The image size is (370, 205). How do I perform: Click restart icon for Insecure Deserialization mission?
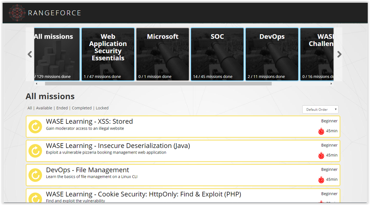(x=35, y=151)
